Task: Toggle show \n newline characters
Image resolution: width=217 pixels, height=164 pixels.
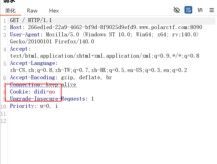Action: 200,10
